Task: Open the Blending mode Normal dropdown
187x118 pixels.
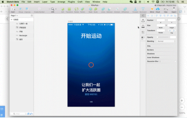Action: 166,41
